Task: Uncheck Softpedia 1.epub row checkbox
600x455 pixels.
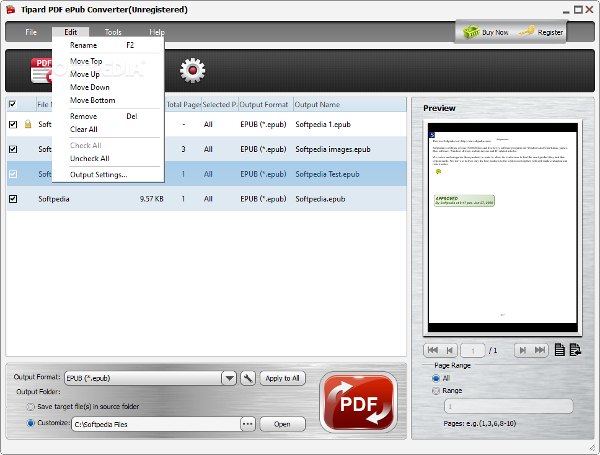Action: 13,125
